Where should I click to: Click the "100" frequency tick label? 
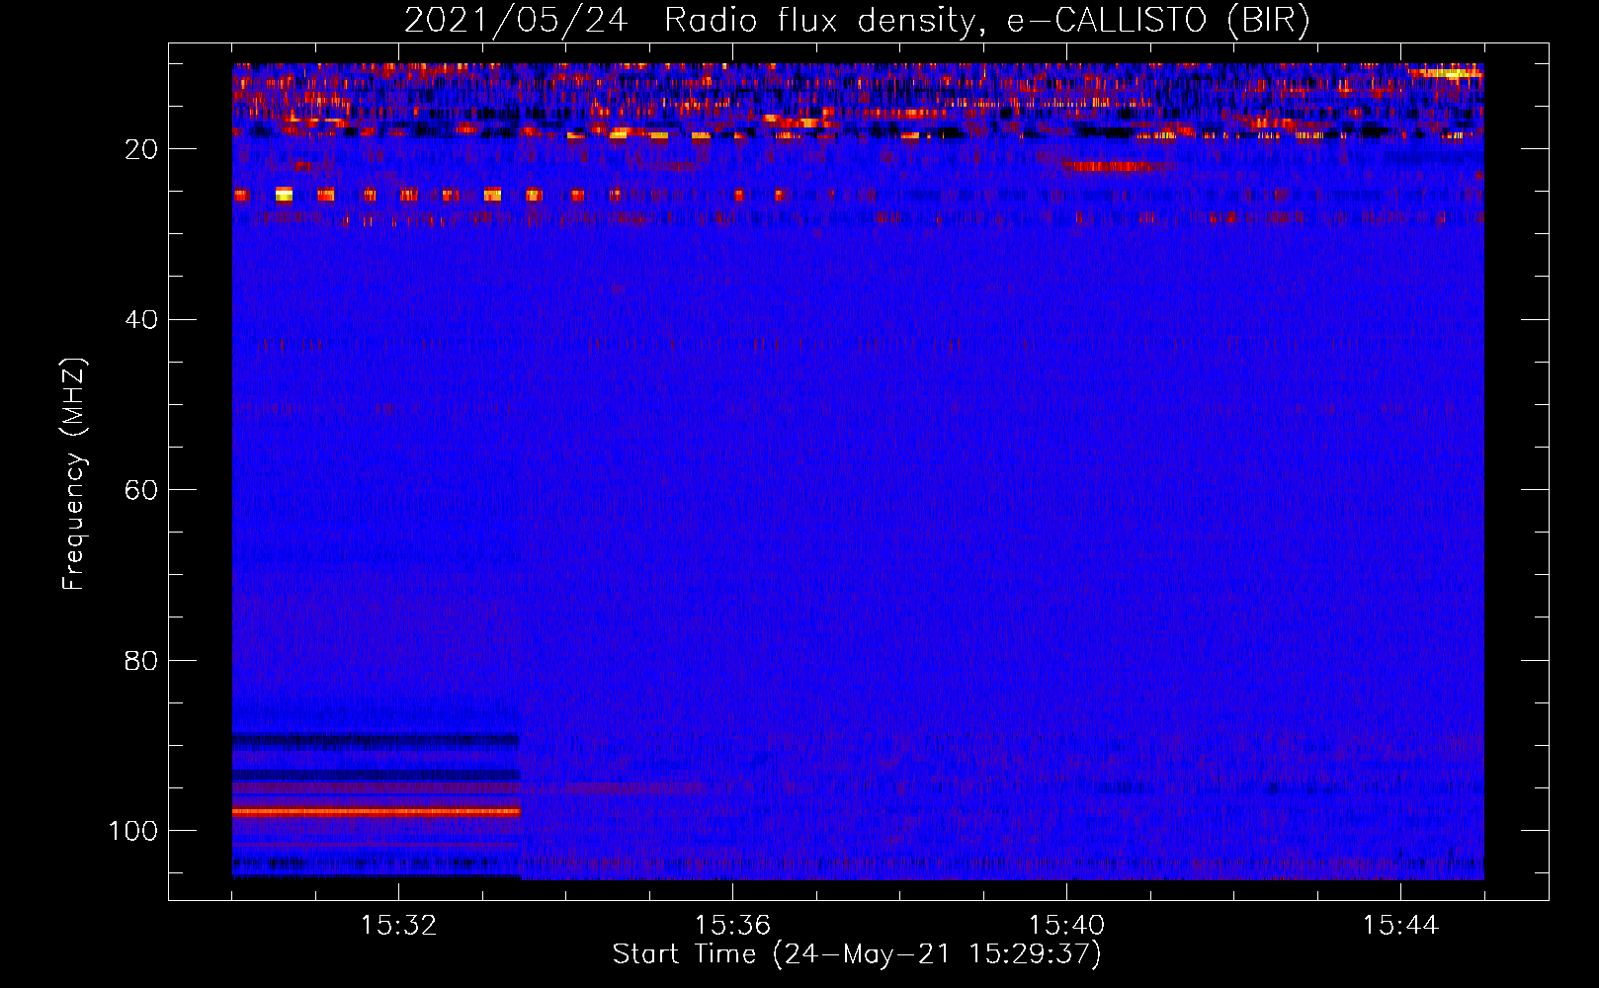click(x=133, y=831)
